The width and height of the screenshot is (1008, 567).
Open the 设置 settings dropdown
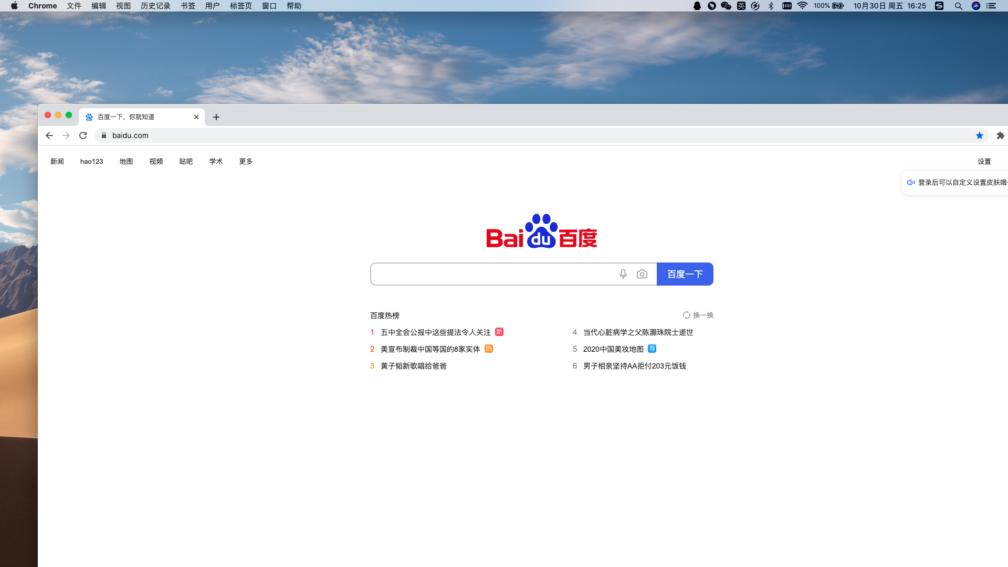pyautogui.click(x=984, y=161)
